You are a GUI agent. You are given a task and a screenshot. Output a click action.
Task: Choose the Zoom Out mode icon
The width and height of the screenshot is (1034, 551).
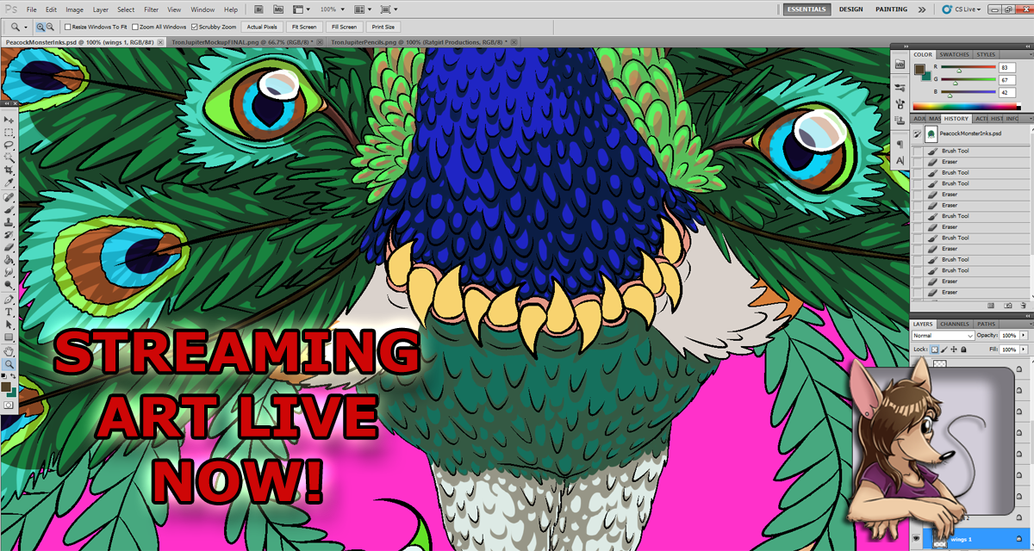pyautogui.click(x=51, y=27)
